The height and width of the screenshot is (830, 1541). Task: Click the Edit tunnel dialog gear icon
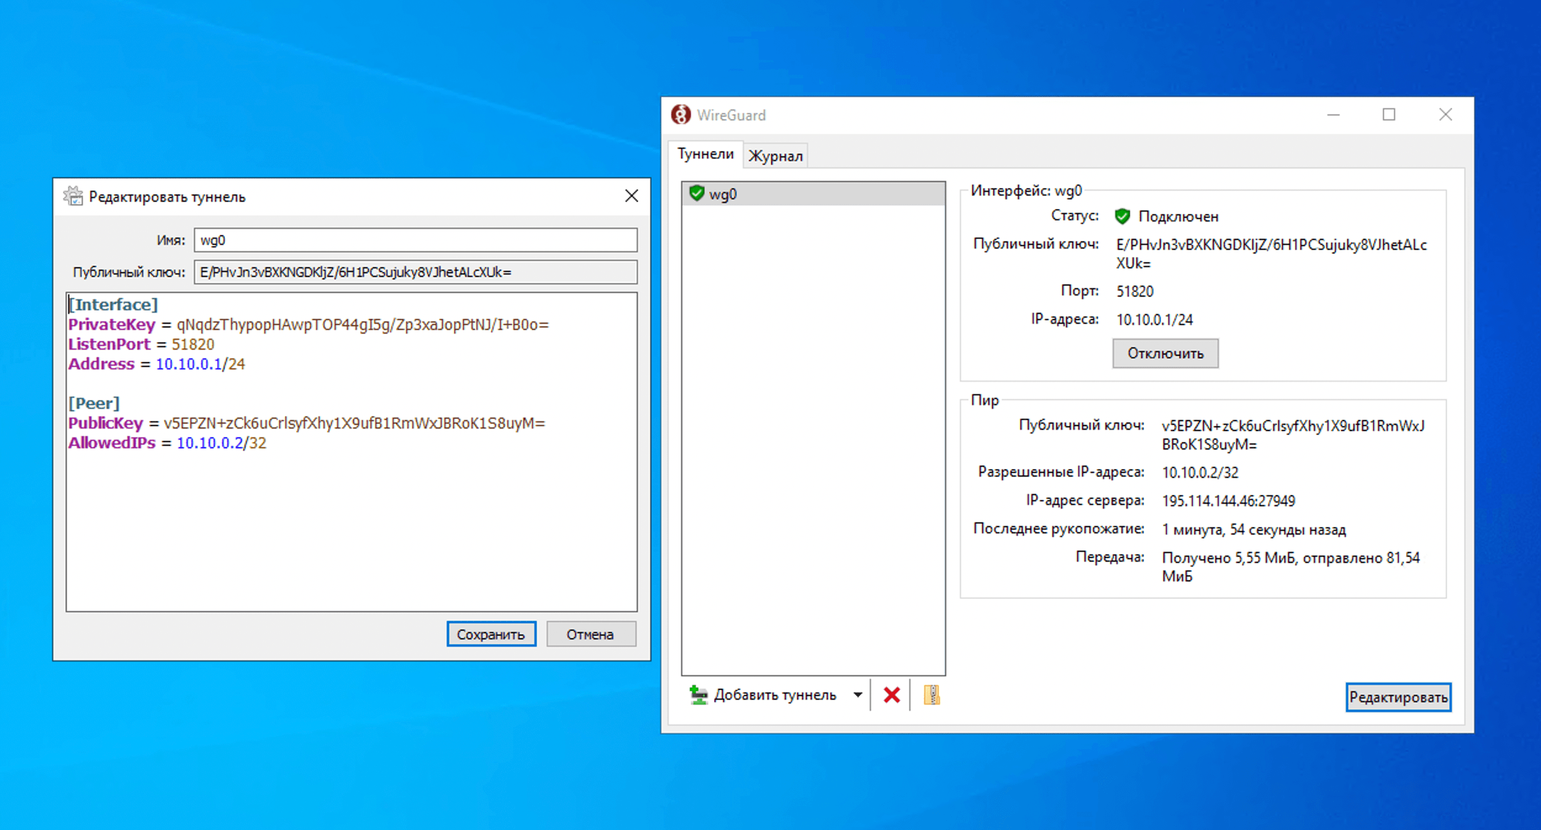pos(73,196)
